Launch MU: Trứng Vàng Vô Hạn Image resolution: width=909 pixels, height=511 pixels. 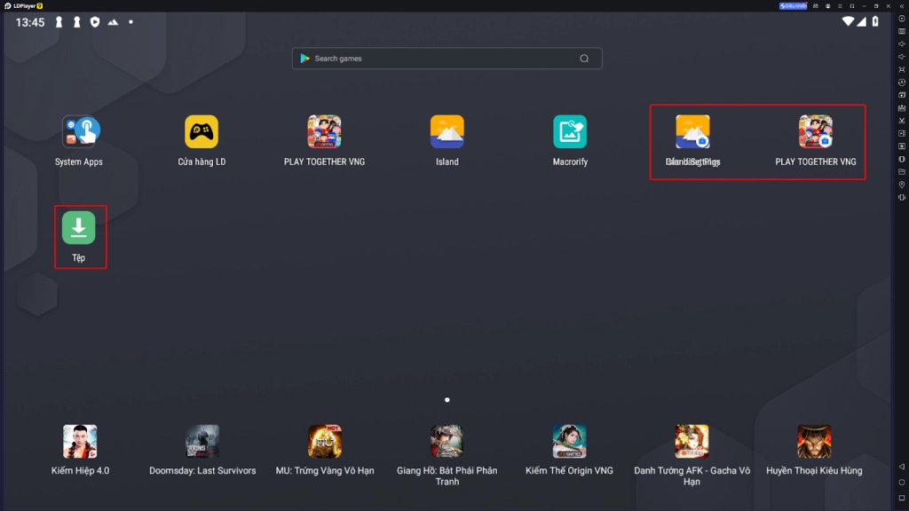[x=325, y=441]
